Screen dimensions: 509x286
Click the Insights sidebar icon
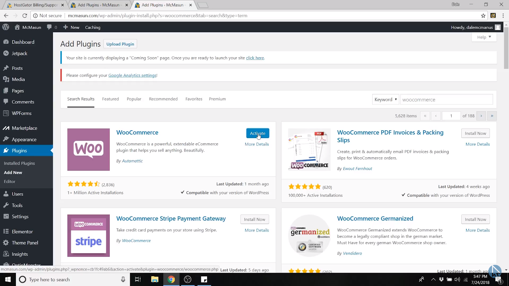[x=6, y=254]
